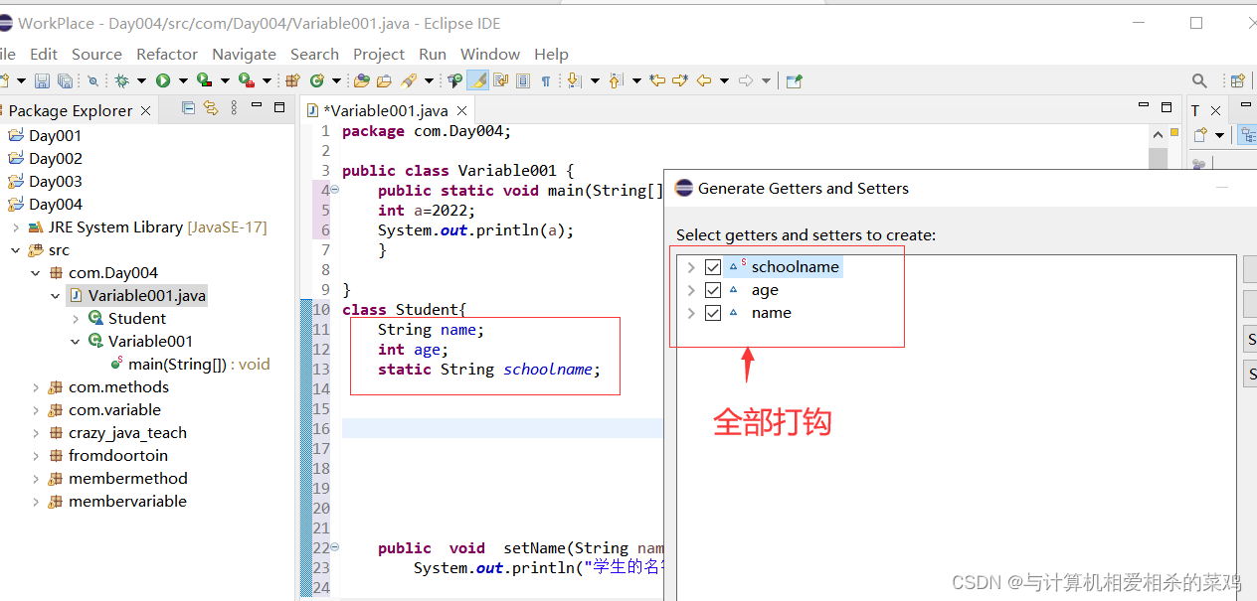This screenshot has height=601, width=1257.
Task: Uncheck the age entry checkbox
Action: pos(713,289)
